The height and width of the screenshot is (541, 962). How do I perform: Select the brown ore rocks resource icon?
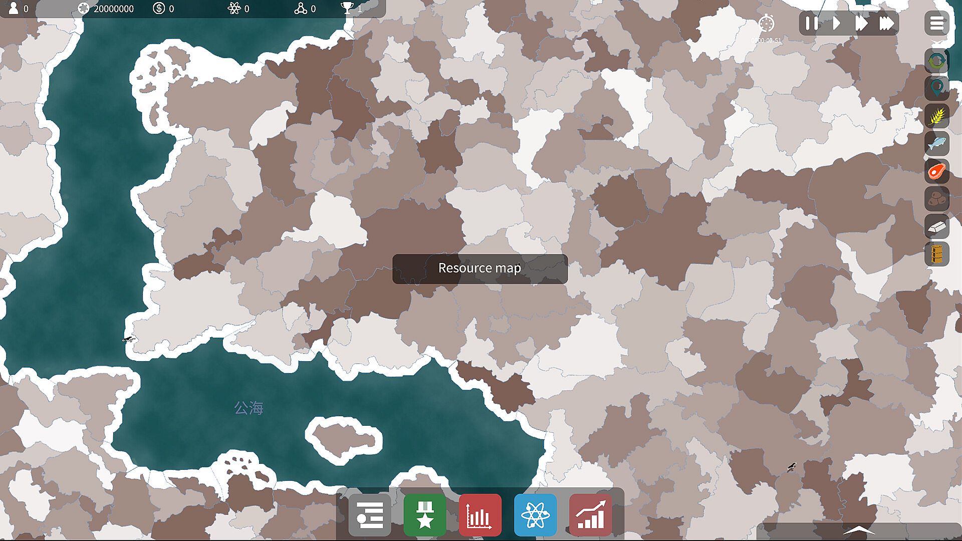(936, 199)
